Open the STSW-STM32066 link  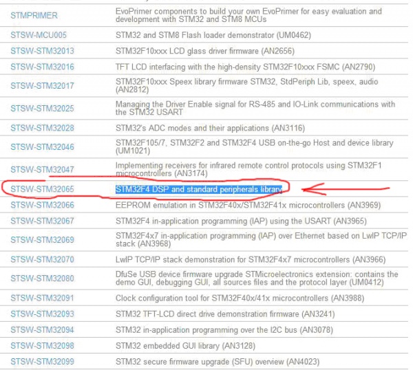(42, 205)
